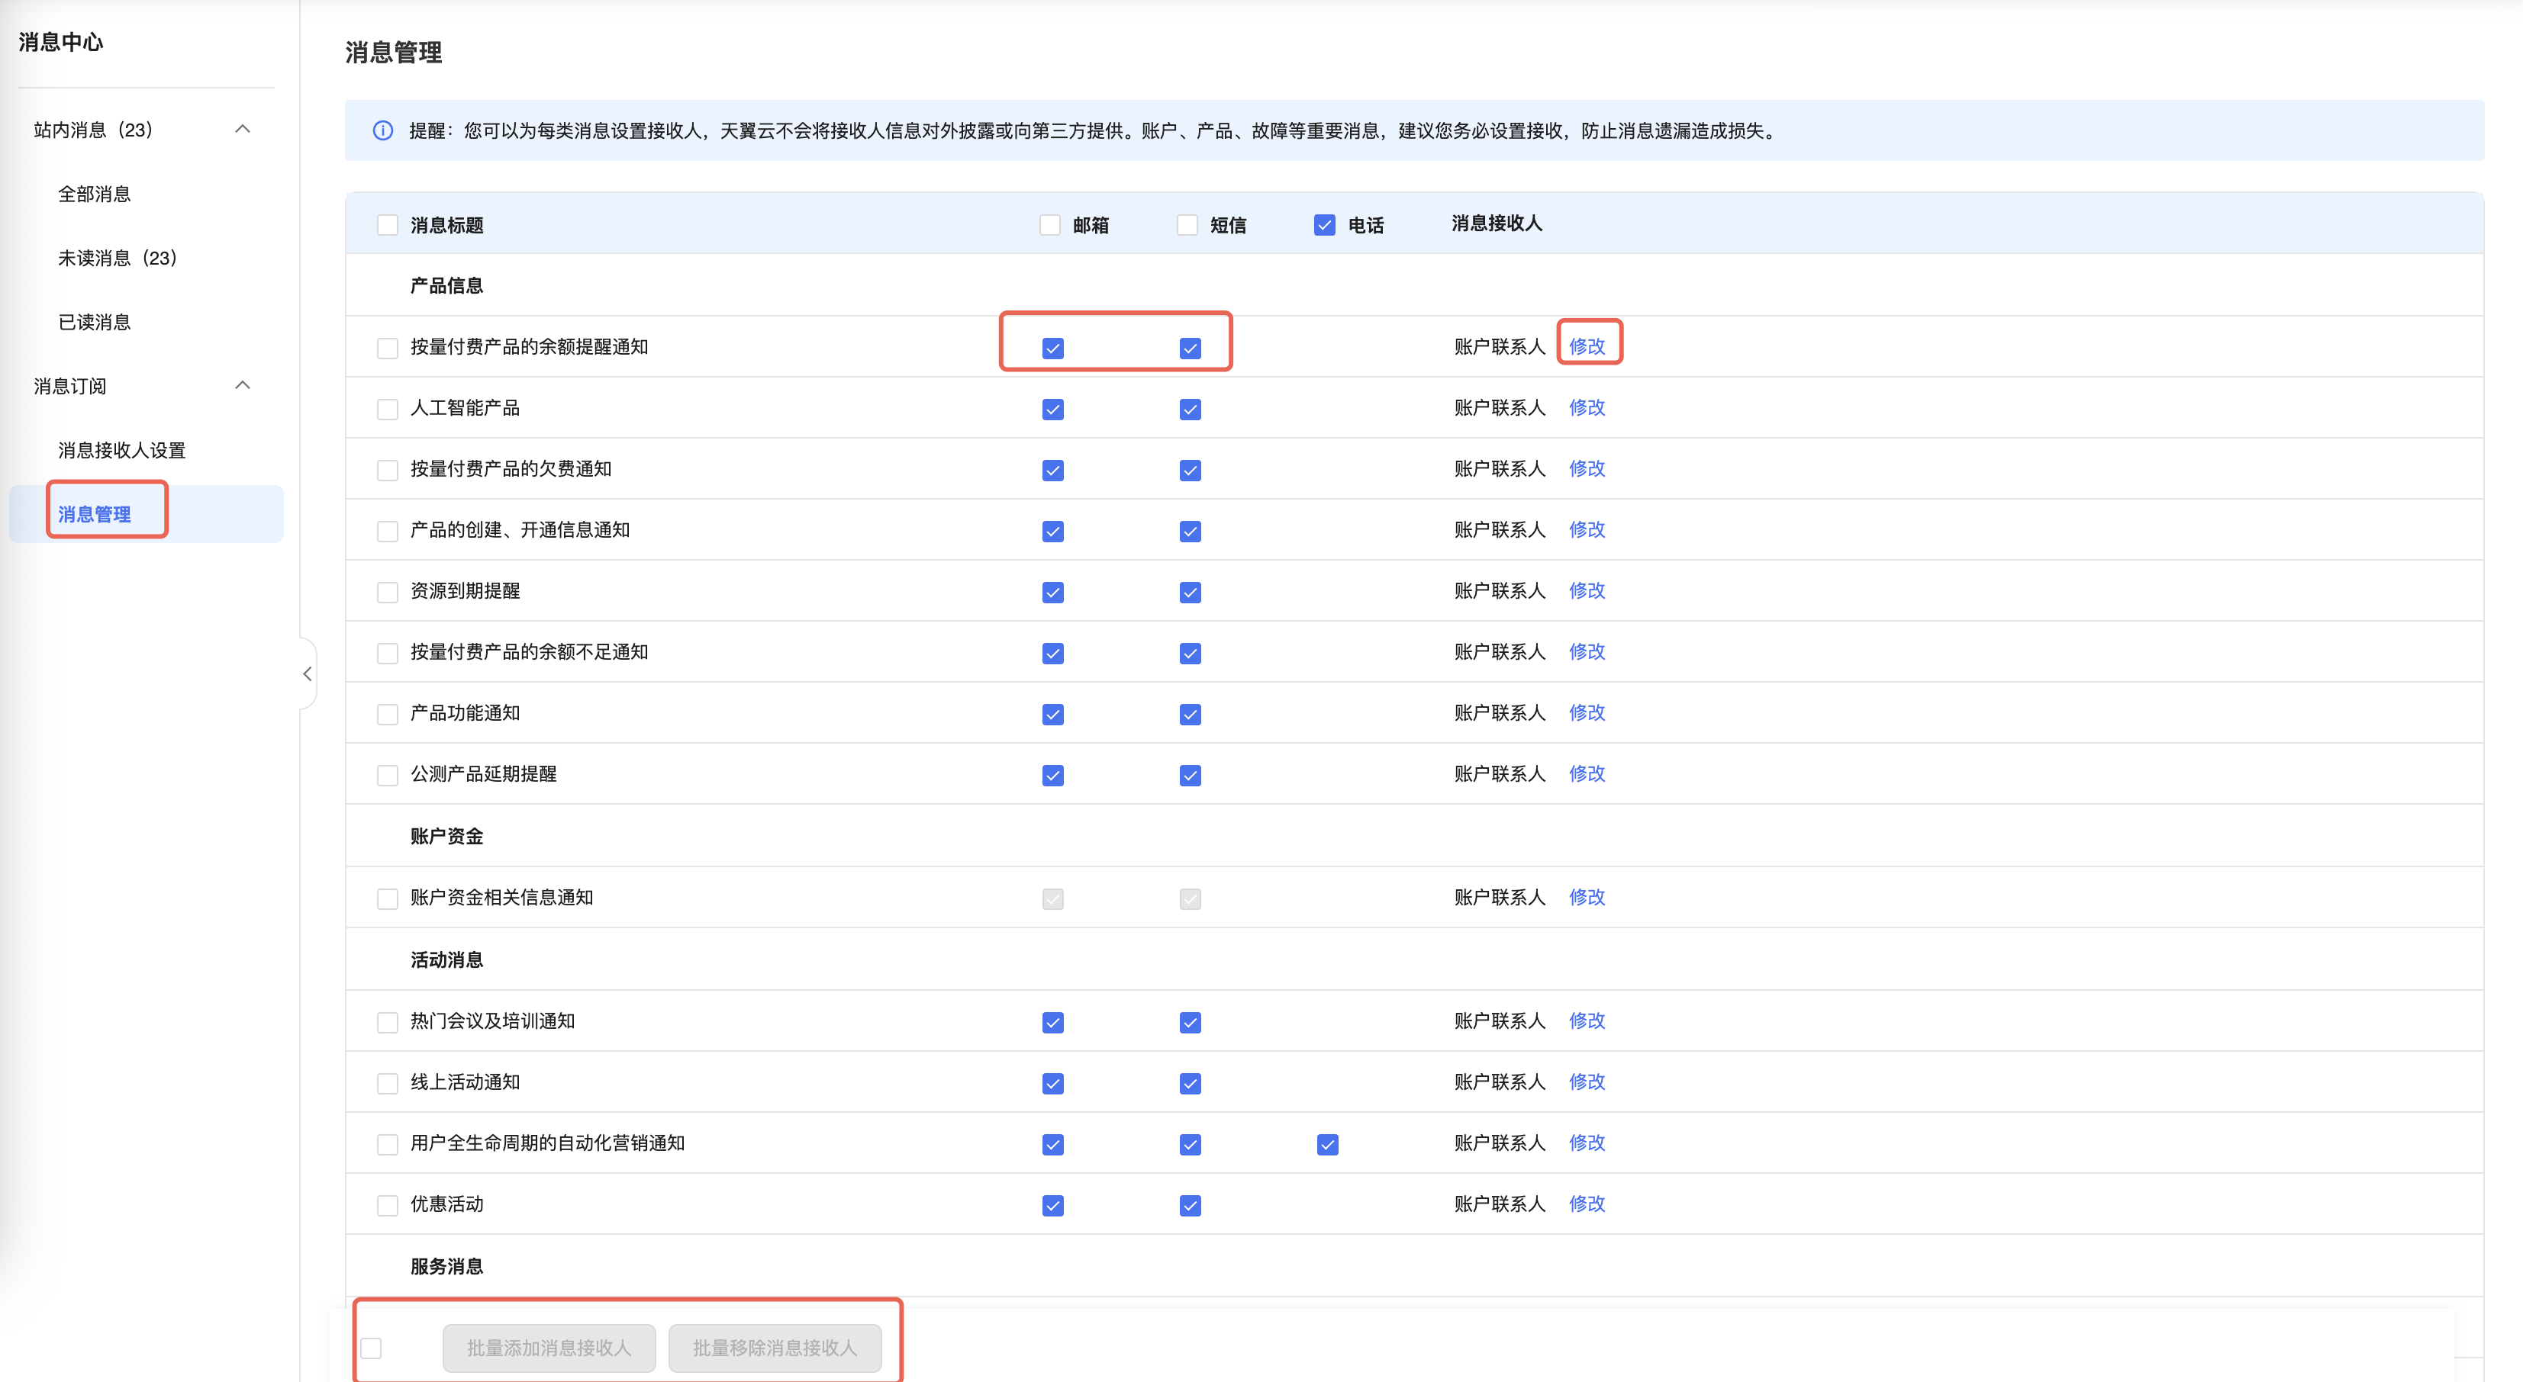Uncheck phone for 用户全生命周期的自动化营销通知
The width and height of the screenshot is (2523, 1382).
click(1327, 1144)
